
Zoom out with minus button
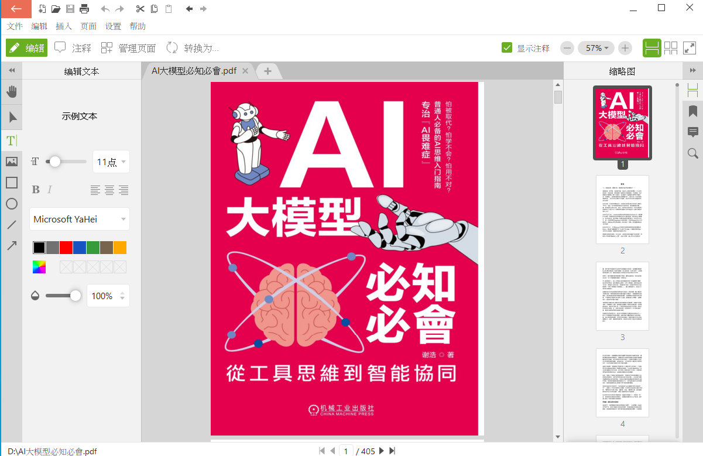tap(567, 48)
